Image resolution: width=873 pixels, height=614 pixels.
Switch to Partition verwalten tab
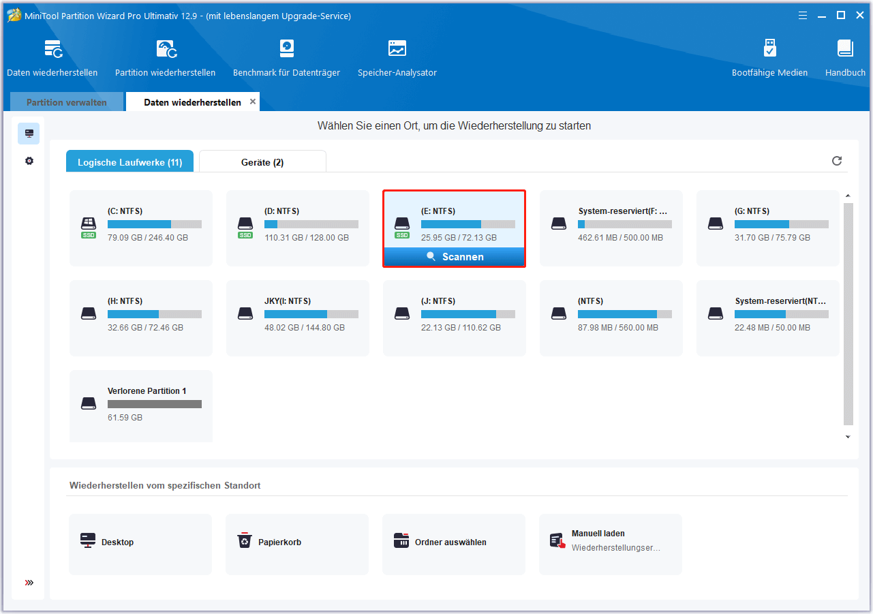[67, 102]
